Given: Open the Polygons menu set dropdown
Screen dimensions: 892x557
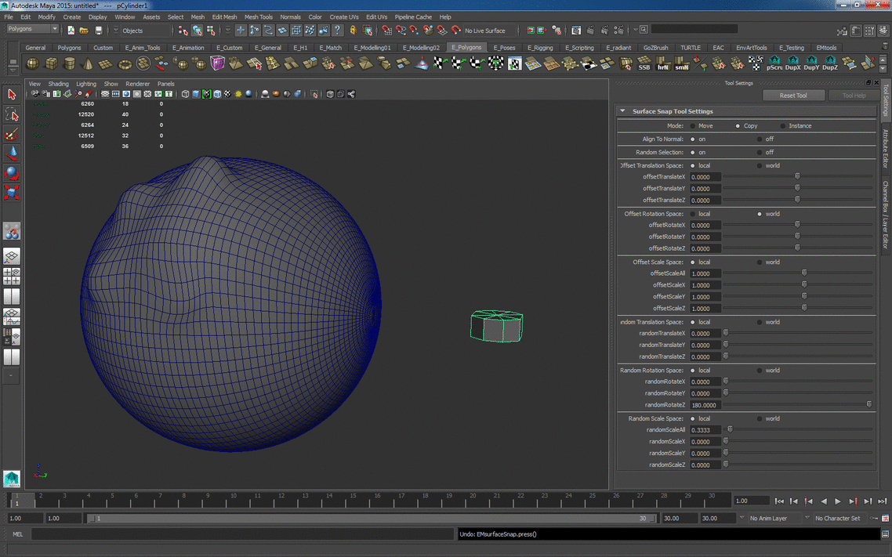Looking at the screenshot, I should [32, 30].
